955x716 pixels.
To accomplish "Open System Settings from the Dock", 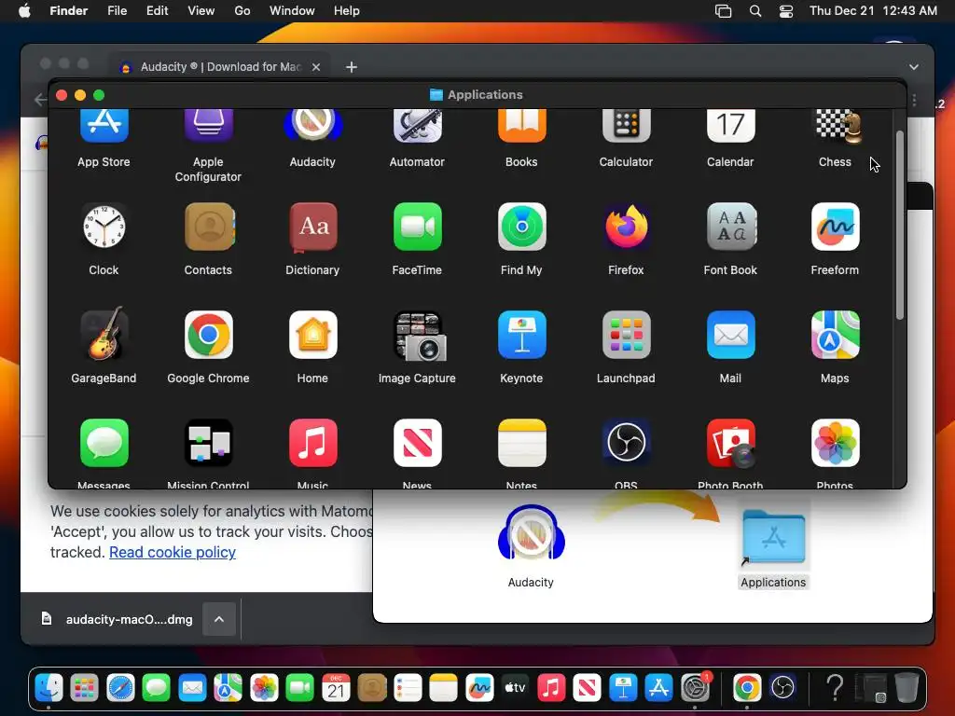I will point(695,688).
